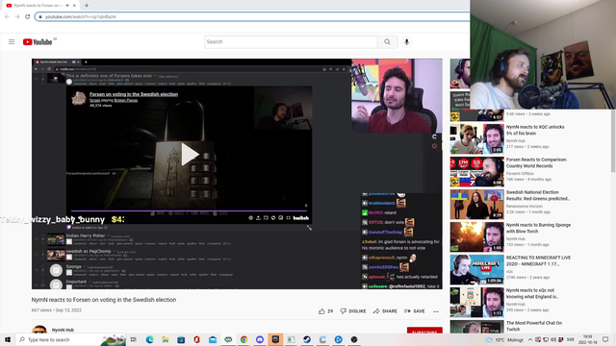This screenshot has width=616, height=346.
Task: Open 'NymN reacts to xQc not knowing England' video
Action: [x=532, y=293]
